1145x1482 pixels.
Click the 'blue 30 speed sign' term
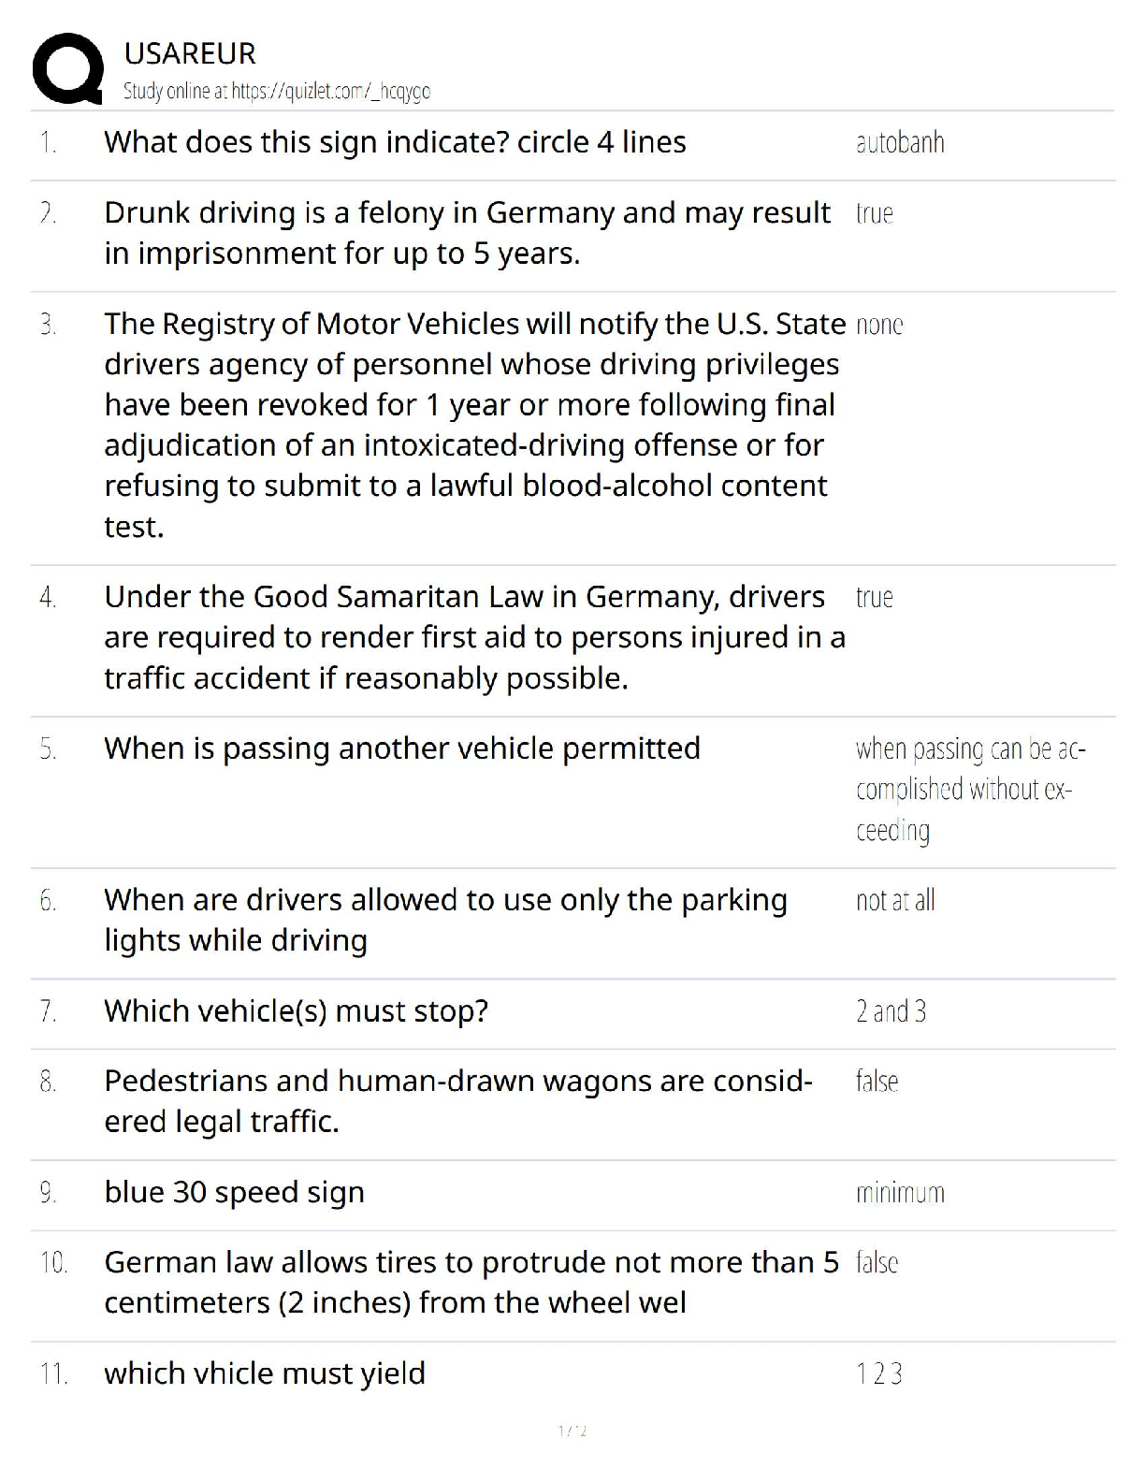[234, 1193]
